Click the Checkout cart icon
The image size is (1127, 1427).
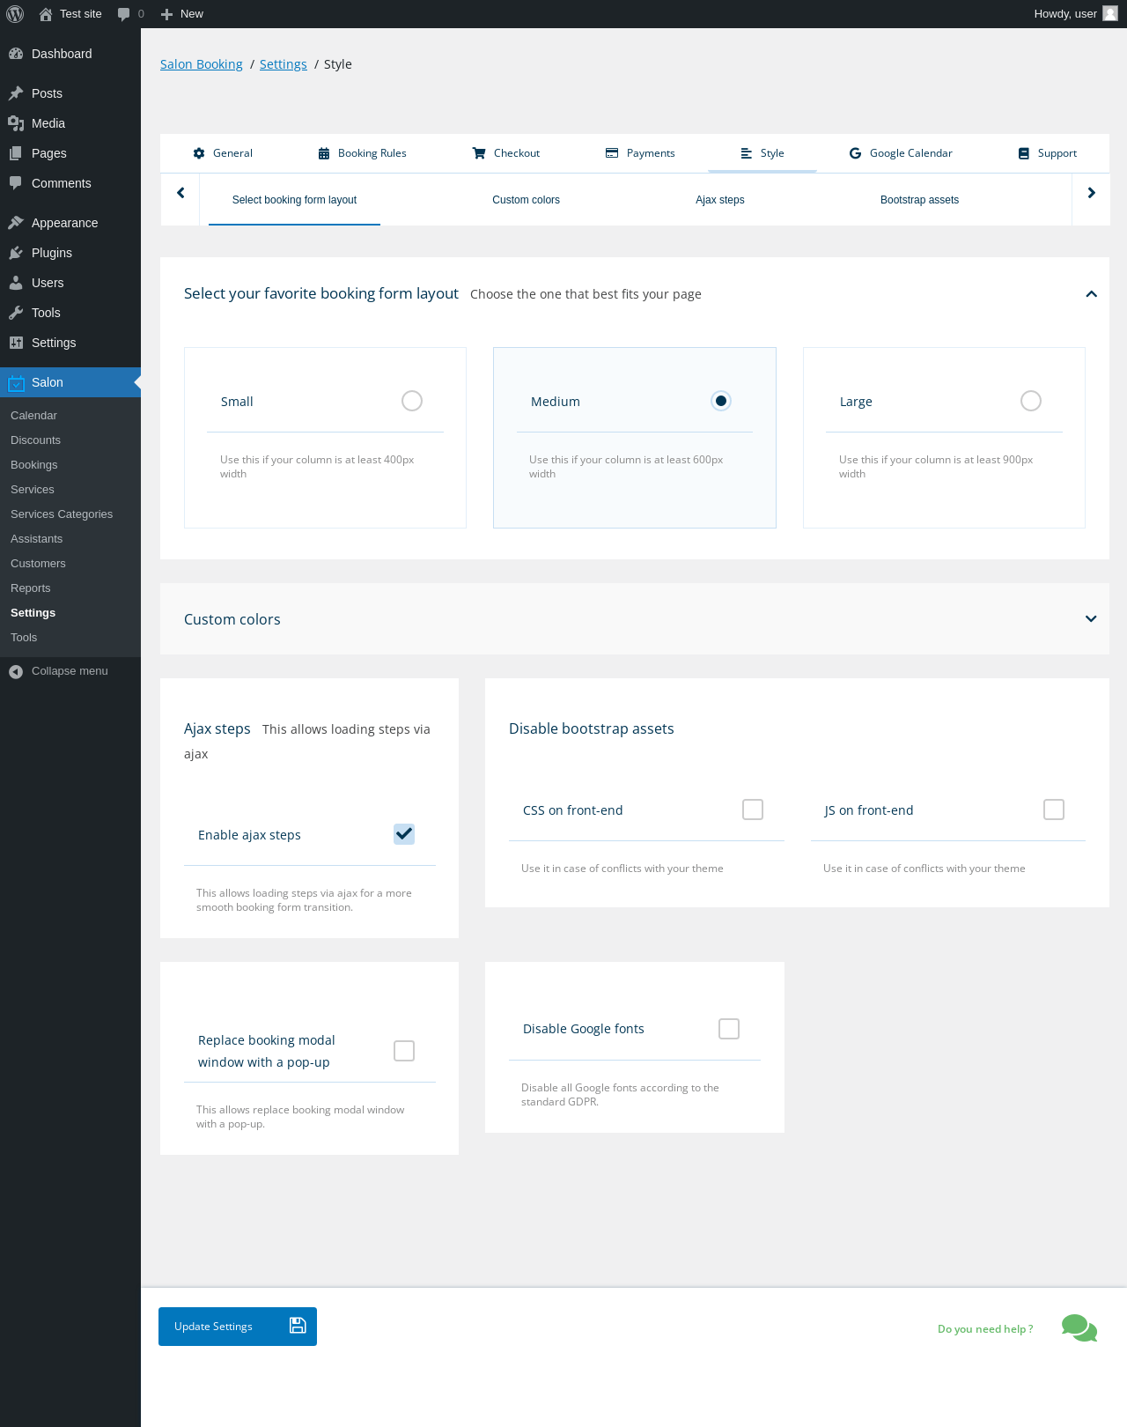[x=479, y=153]
